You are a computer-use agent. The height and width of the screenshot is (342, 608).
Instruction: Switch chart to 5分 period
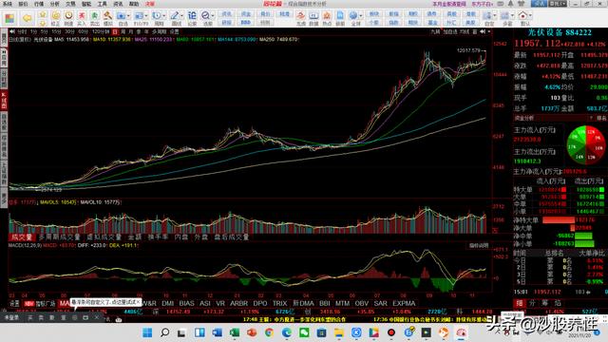tap(45, 31)
